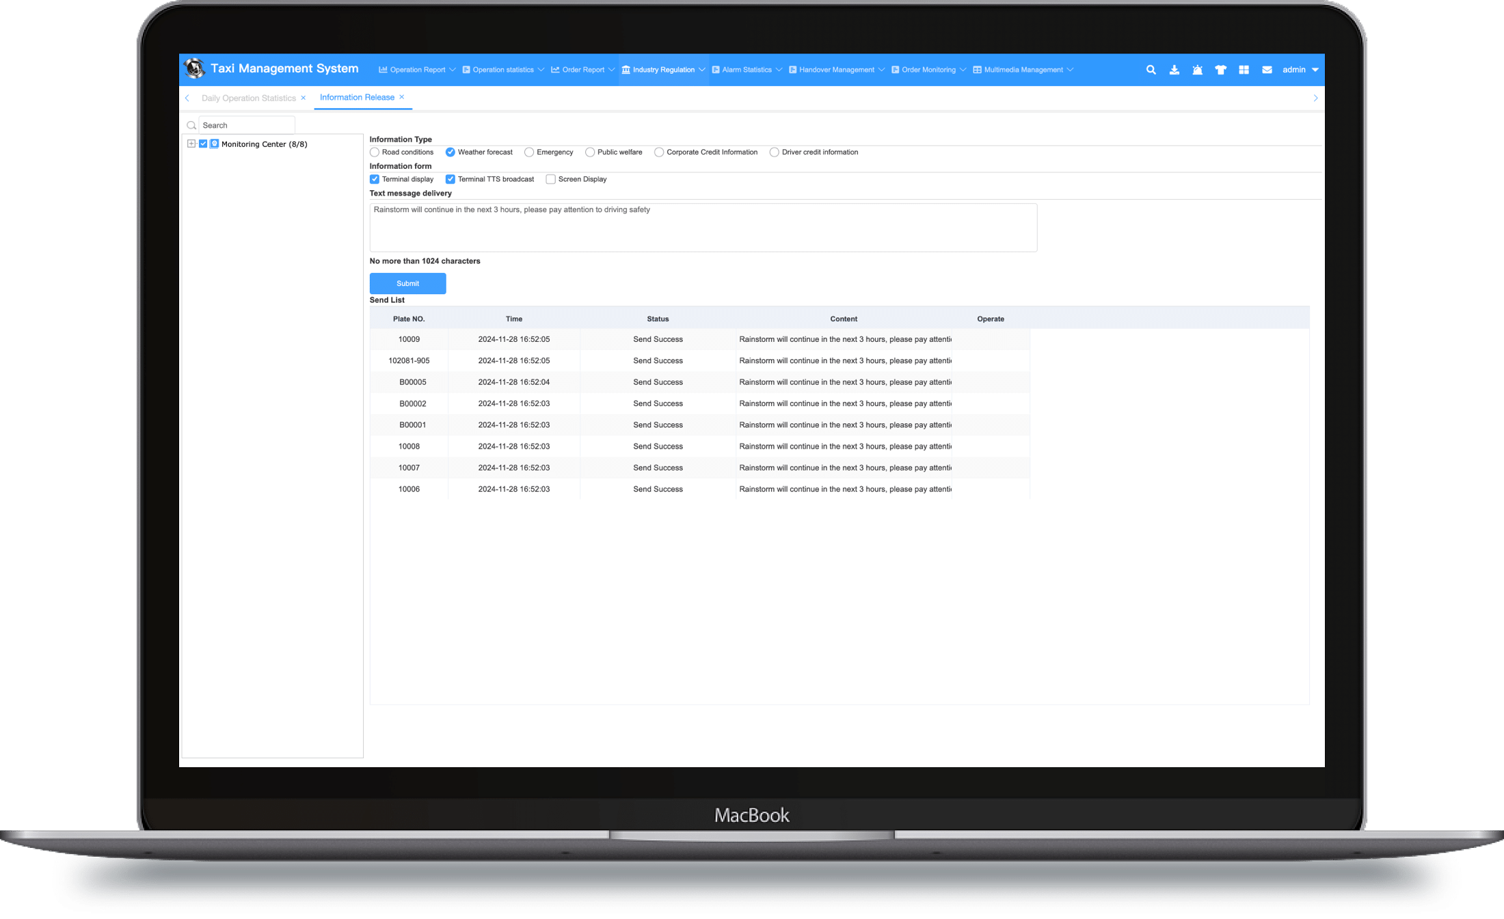Click the search magnifier icon in header
This screenshot has width=1504, height=919.
(1151, 70)
